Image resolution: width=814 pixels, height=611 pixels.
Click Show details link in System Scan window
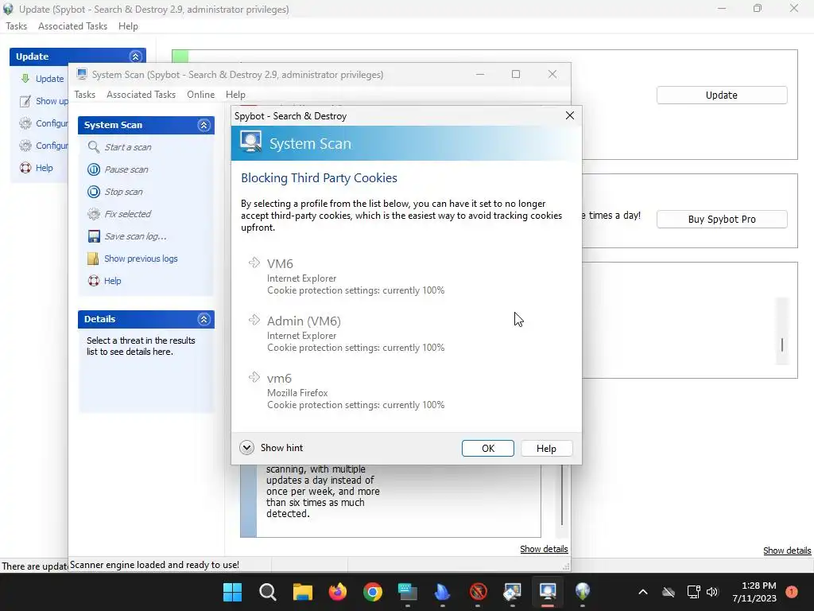[544, 549]
